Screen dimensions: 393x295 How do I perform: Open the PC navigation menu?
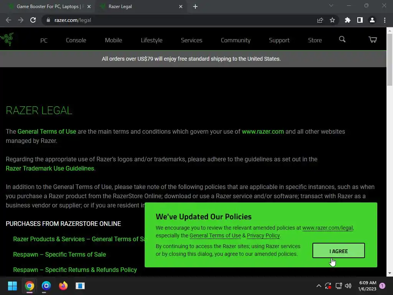tap(44, 40)
